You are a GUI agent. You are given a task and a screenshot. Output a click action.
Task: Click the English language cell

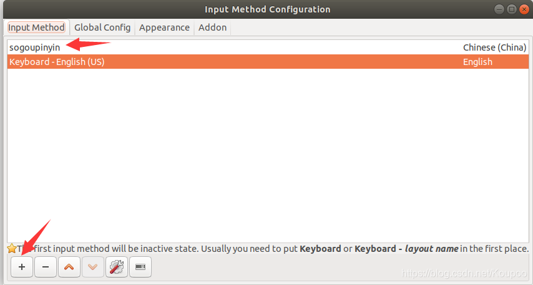477,62
